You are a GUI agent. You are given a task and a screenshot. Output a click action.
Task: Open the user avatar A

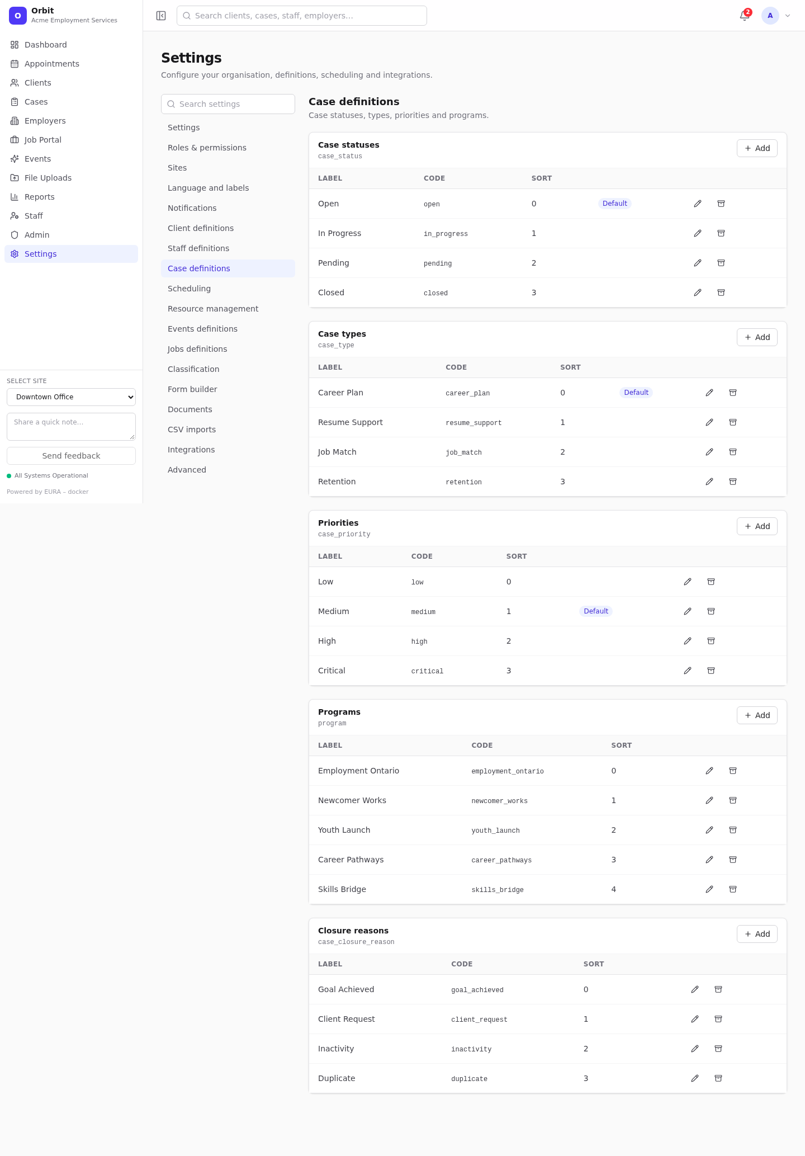(x=770, y=16)
